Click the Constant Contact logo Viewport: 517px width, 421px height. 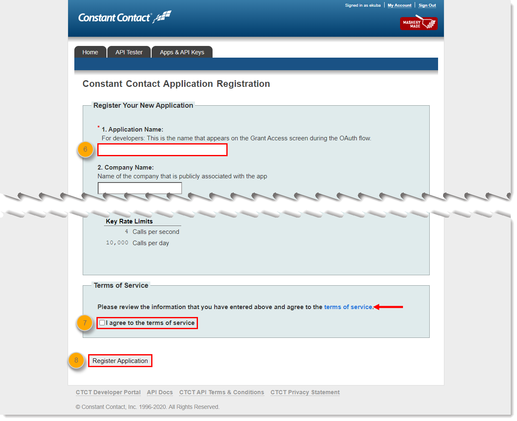tap(124, 17)
